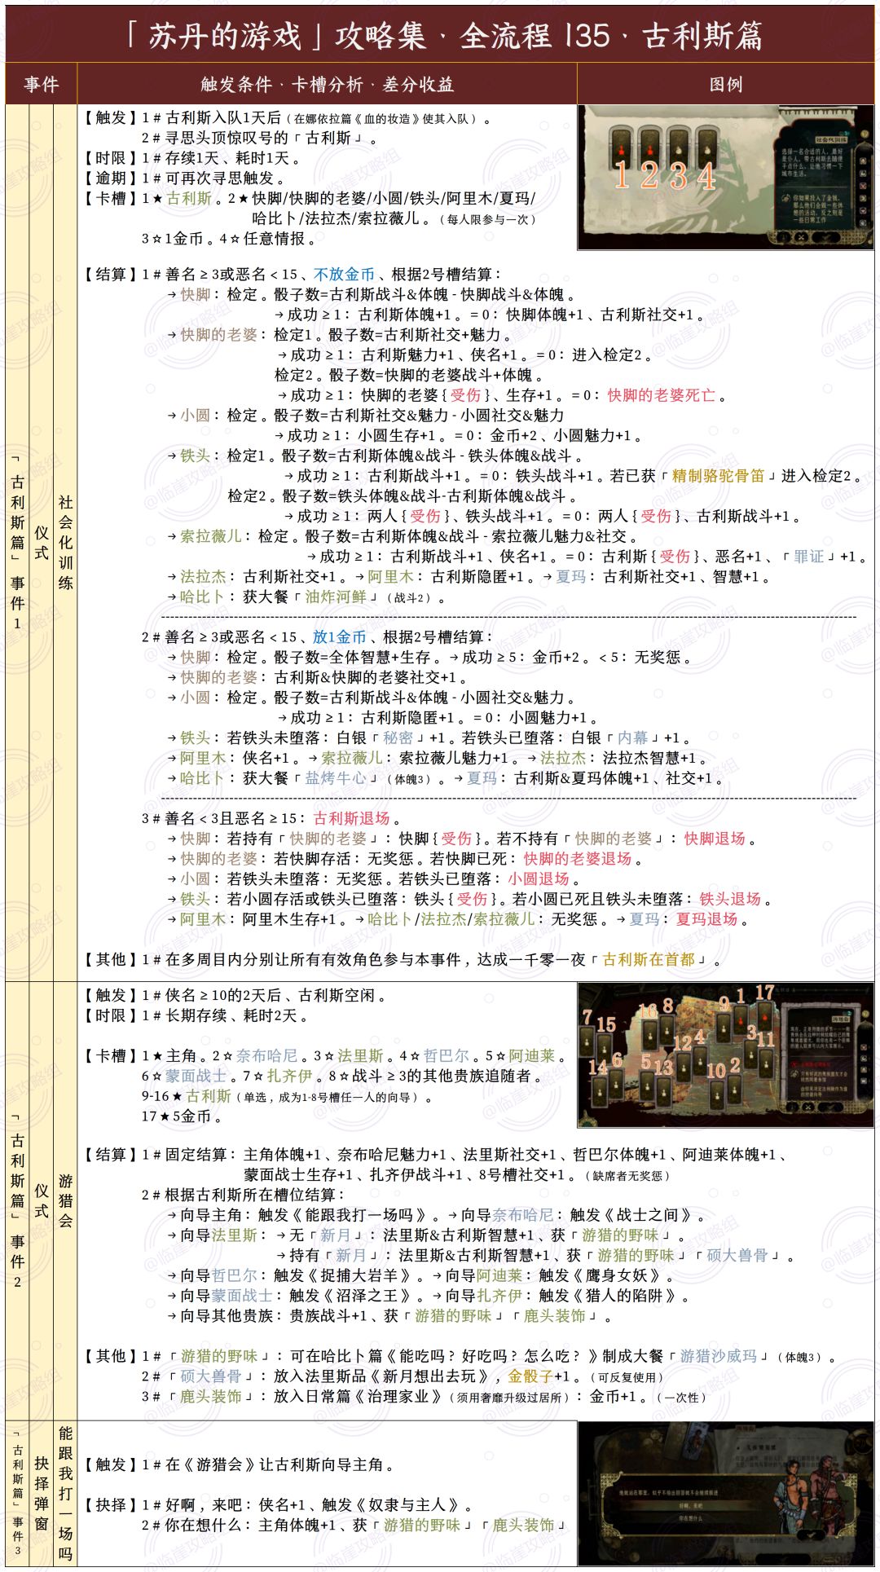Click the 图例 column header
The height and width of the screenshot is (1572, 880).
[x=726, y=84]
